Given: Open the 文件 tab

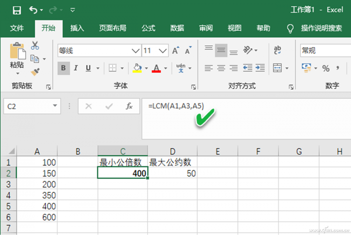Looking at the screenshot, I should pyautogui.click(x=17, y=28).
